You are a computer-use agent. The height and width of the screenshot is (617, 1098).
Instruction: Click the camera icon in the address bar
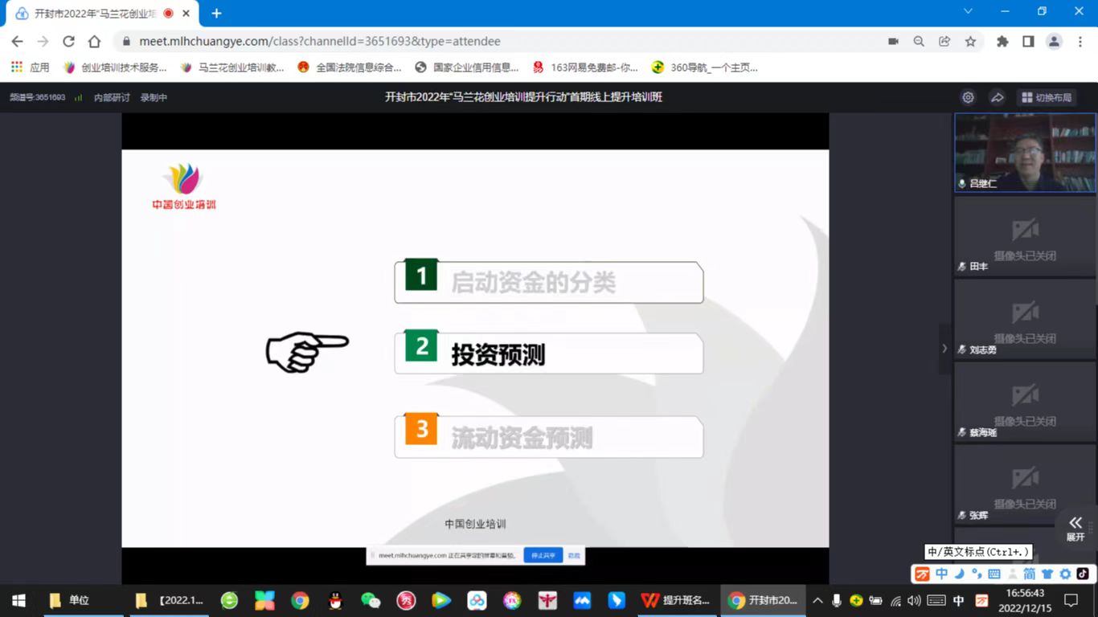coord(893,41)
